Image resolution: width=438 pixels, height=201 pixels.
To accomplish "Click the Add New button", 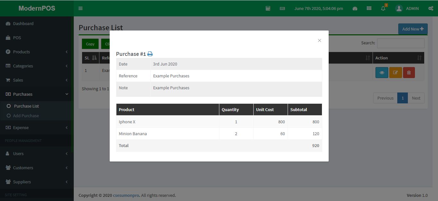I will (413, 29).
